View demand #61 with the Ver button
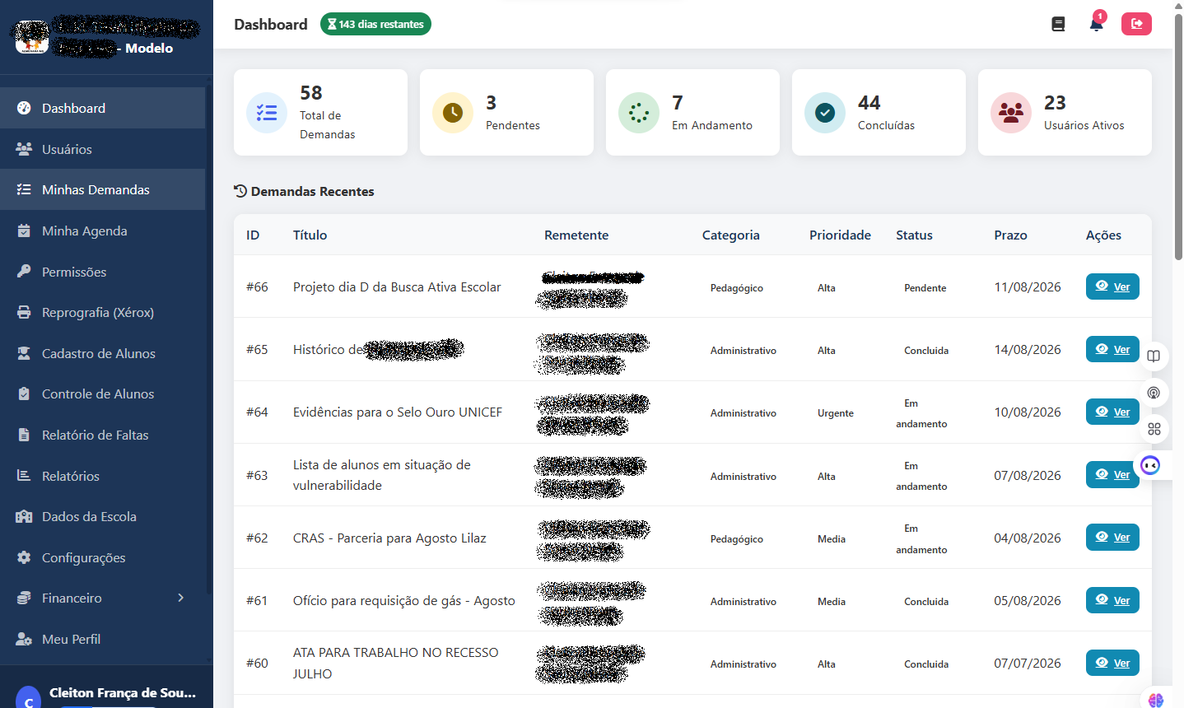 1112,600
